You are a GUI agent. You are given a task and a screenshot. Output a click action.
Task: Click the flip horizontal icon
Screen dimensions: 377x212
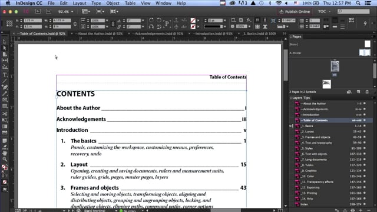pyautogui.click(x=151, y=26)
